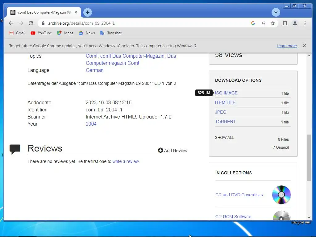
Task: Download the ITEM TILE file
Action: [225, 102]
